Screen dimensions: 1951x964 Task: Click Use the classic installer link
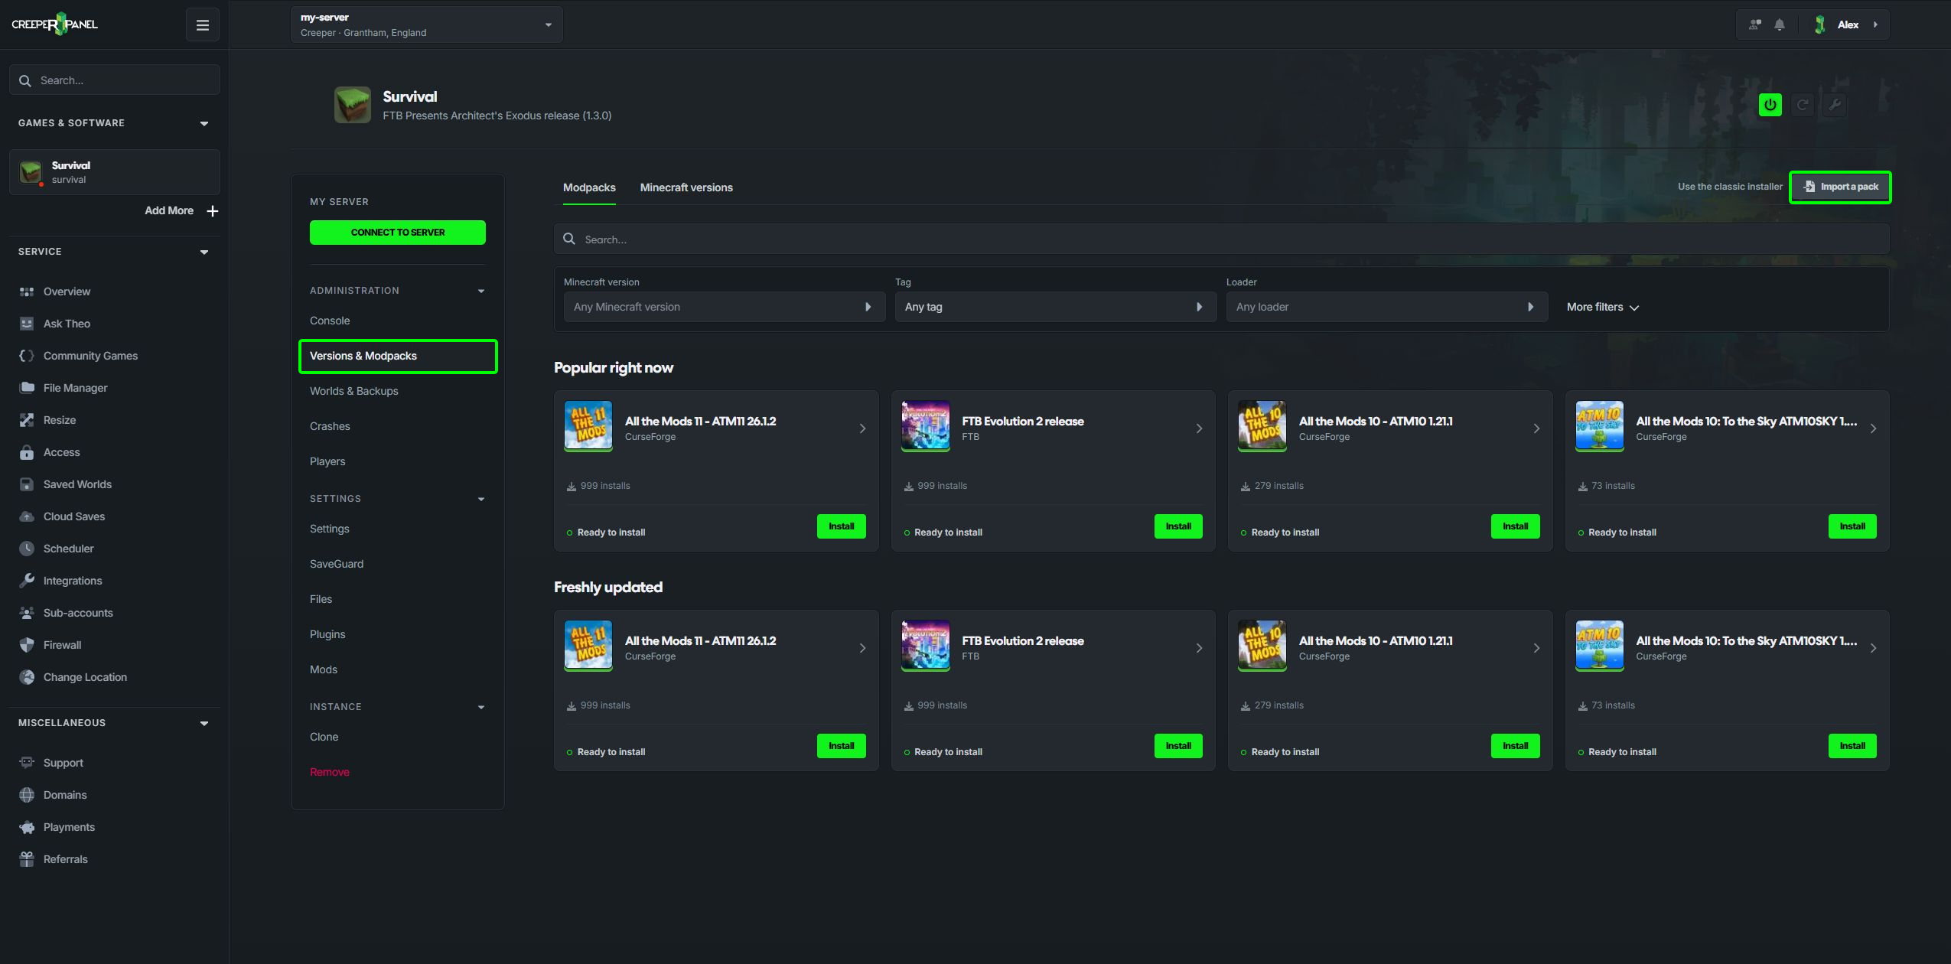(x=1730, y=187)
